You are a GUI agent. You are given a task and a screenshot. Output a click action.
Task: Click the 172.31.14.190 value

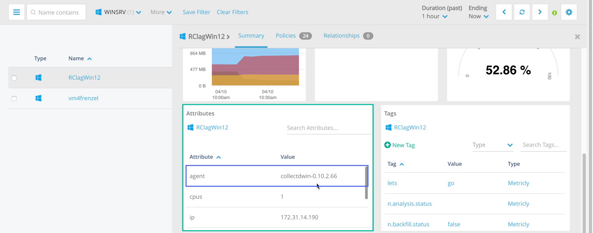pos(299,217)
